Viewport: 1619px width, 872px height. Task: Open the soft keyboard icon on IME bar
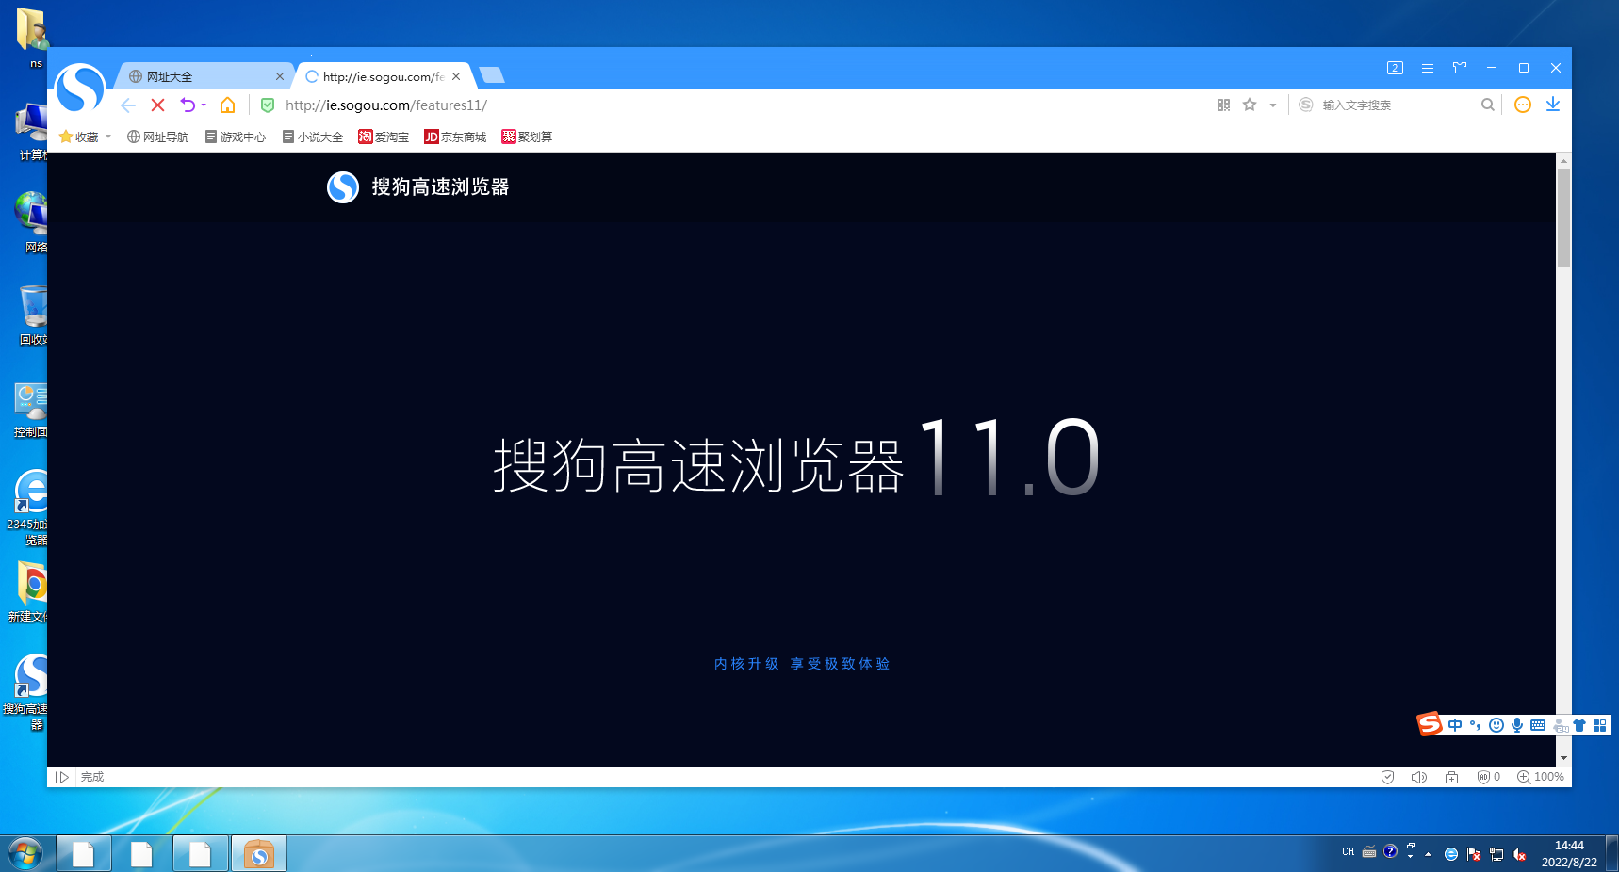1538,725
